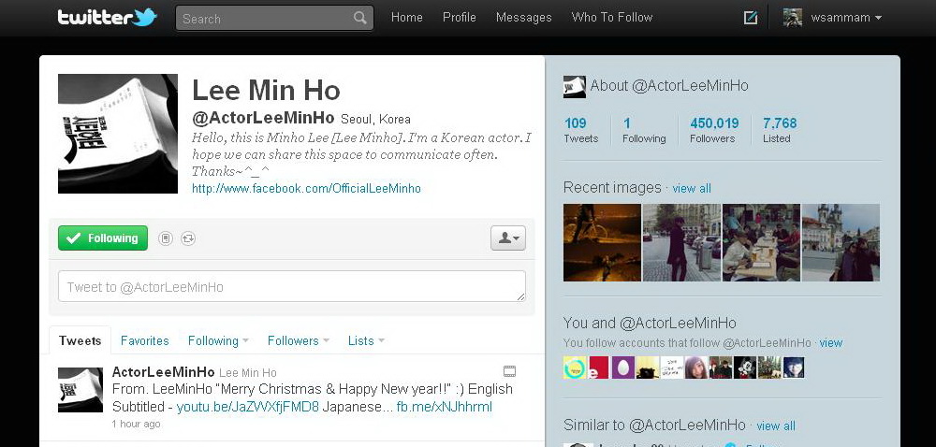
Task: Open Profile in the top navigation
Action: pyautogui.click(x=459, y=17)
